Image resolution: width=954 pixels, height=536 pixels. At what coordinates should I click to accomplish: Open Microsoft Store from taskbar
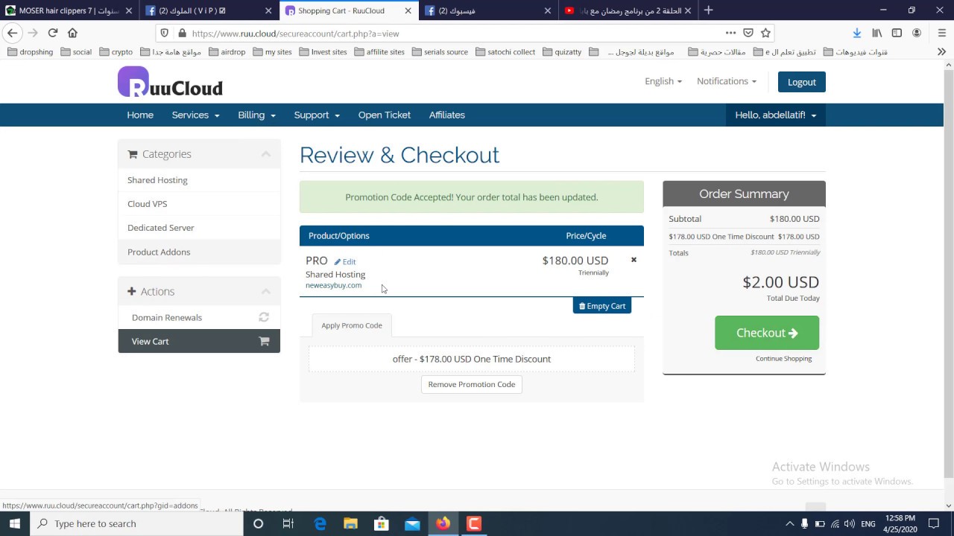[x=381, y=524]
